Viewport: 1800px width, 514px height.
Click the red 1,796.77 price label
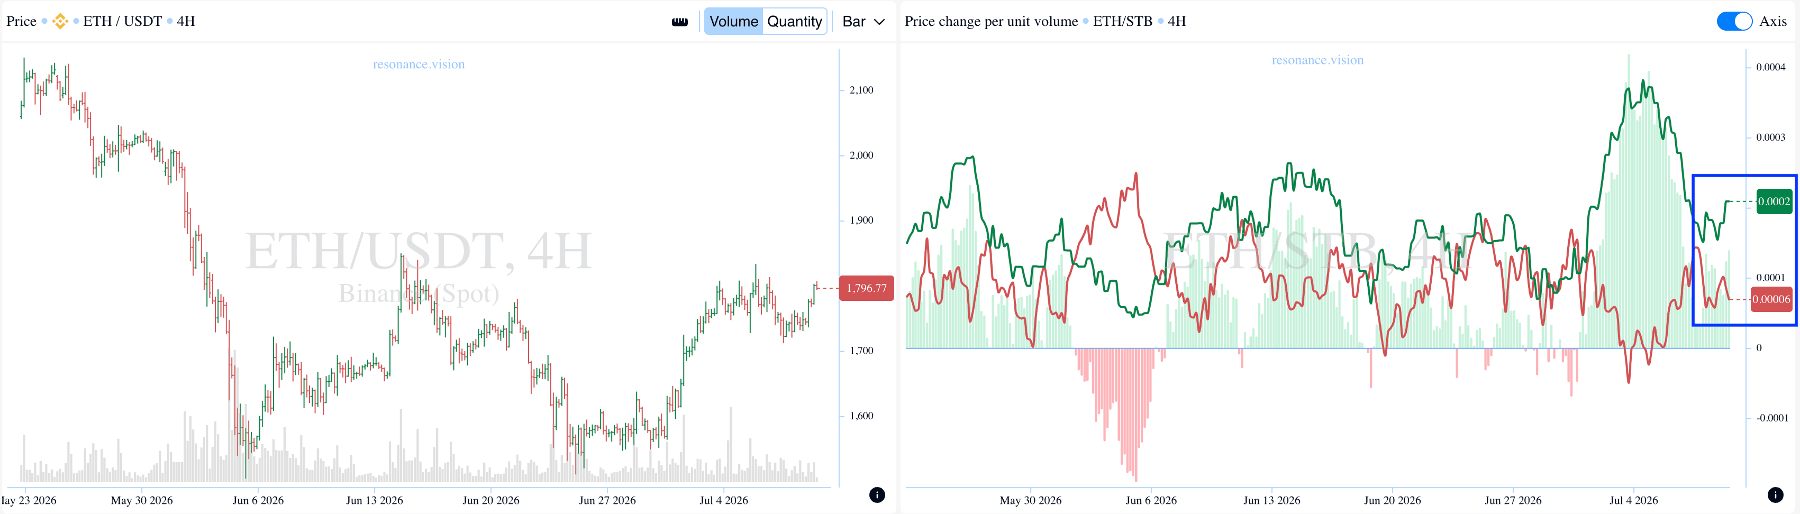coord(867,288)
